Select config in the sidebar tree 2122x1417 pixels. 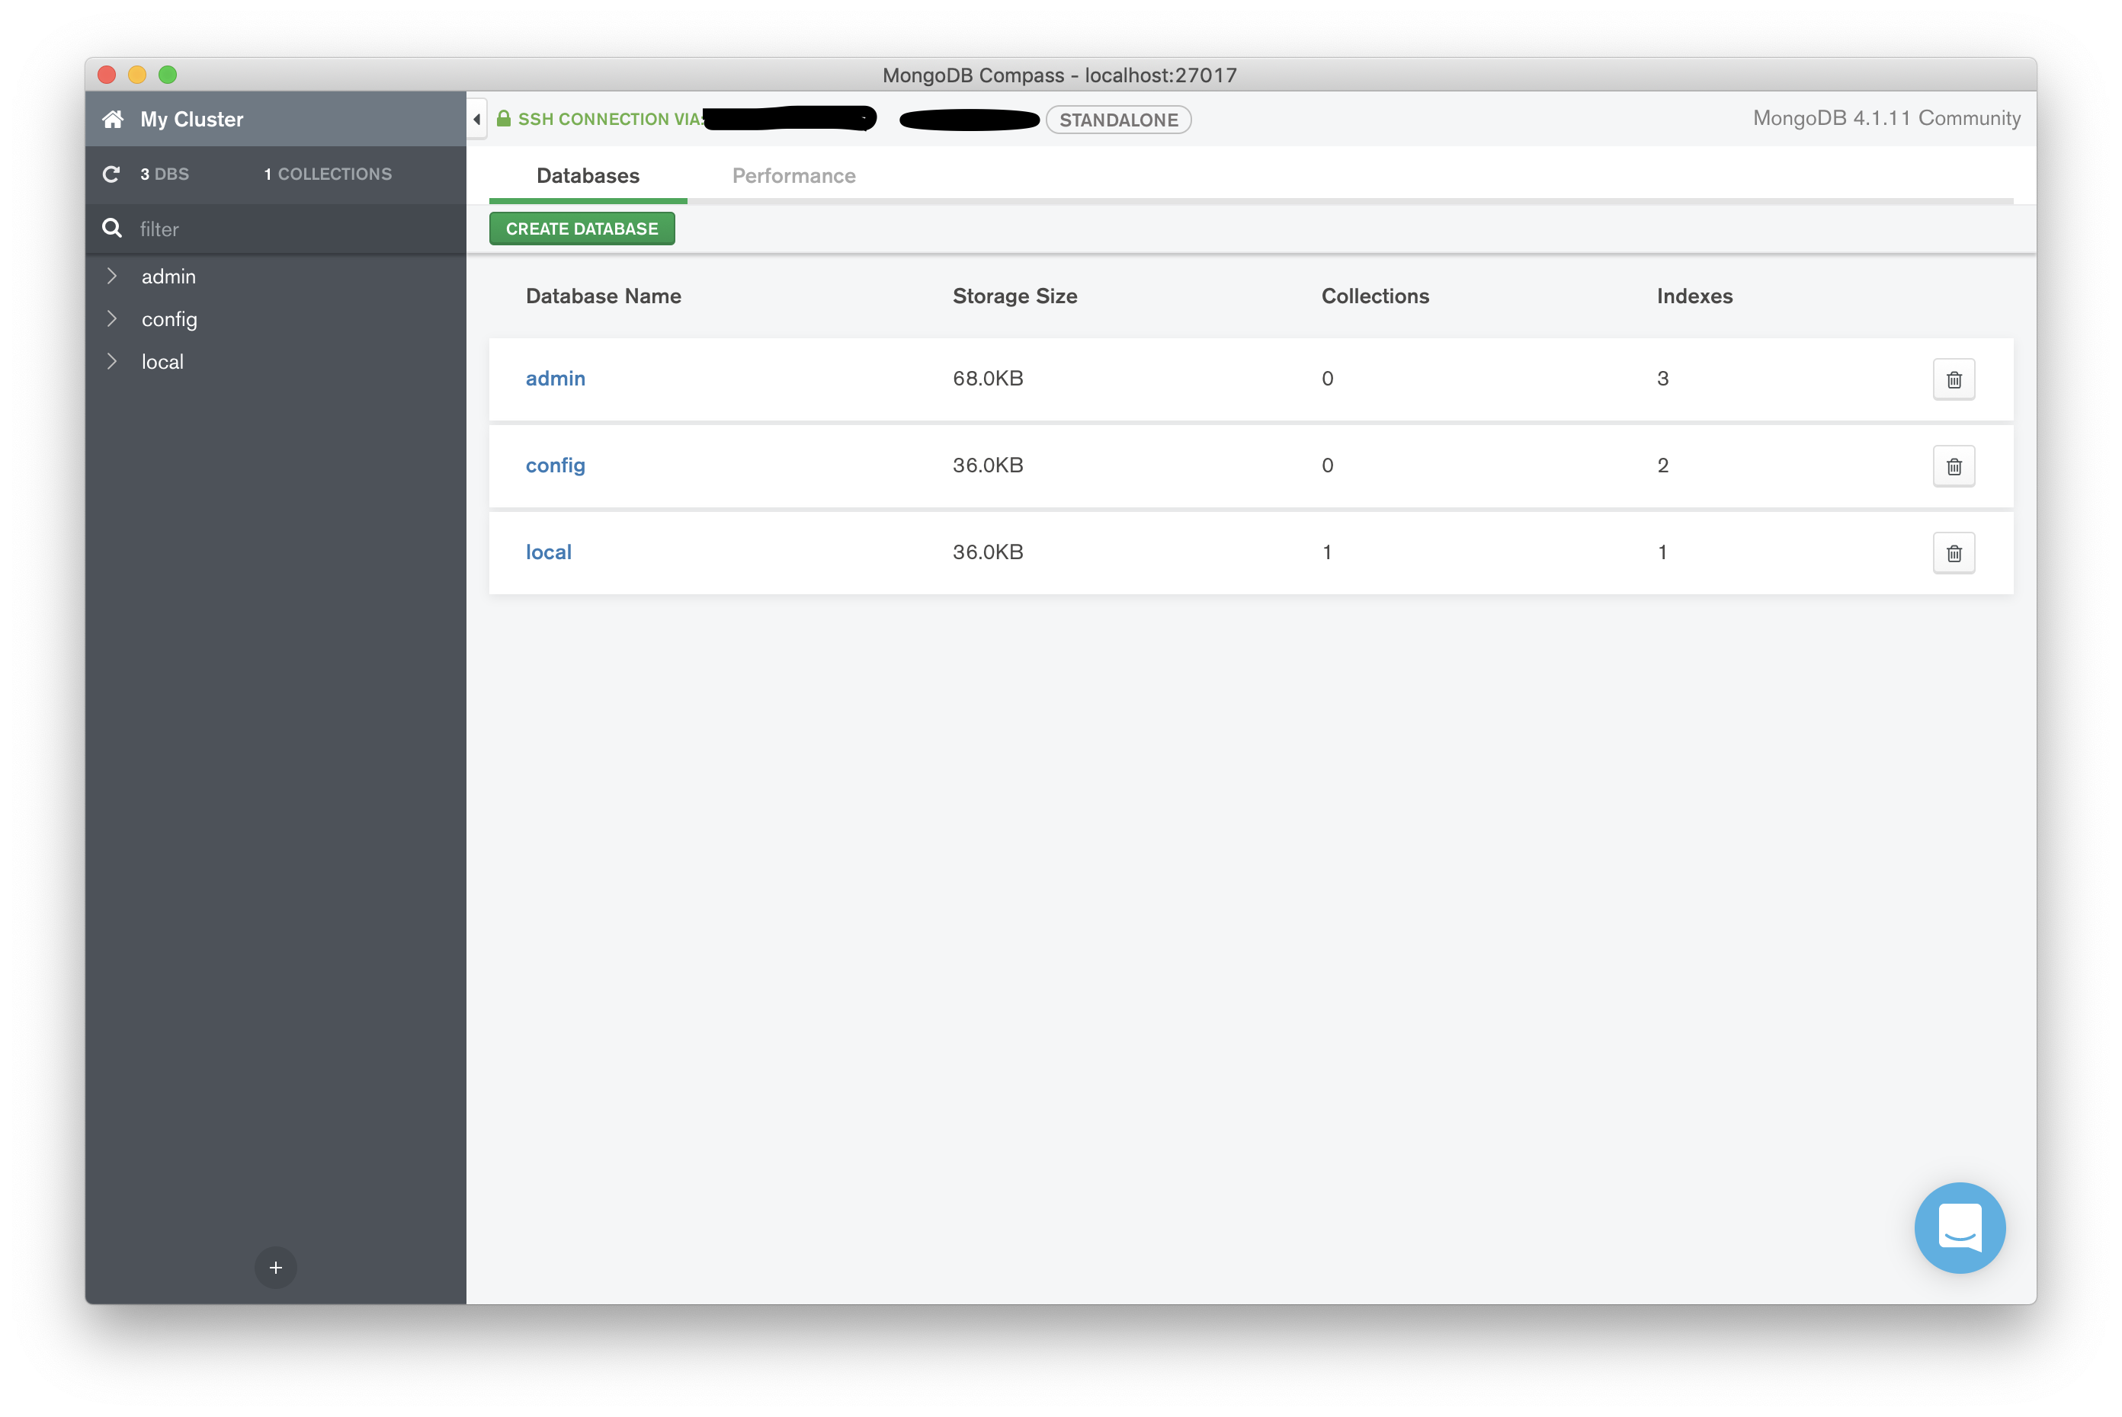169,320
